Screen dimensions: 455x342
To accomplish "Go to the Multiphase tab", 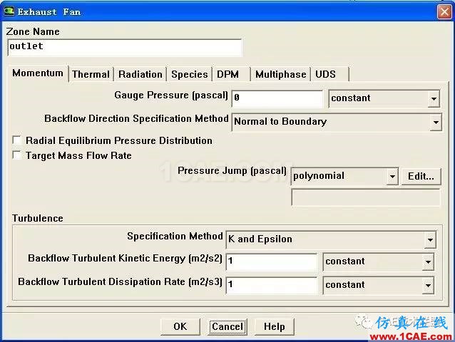I will pos(280,74).
